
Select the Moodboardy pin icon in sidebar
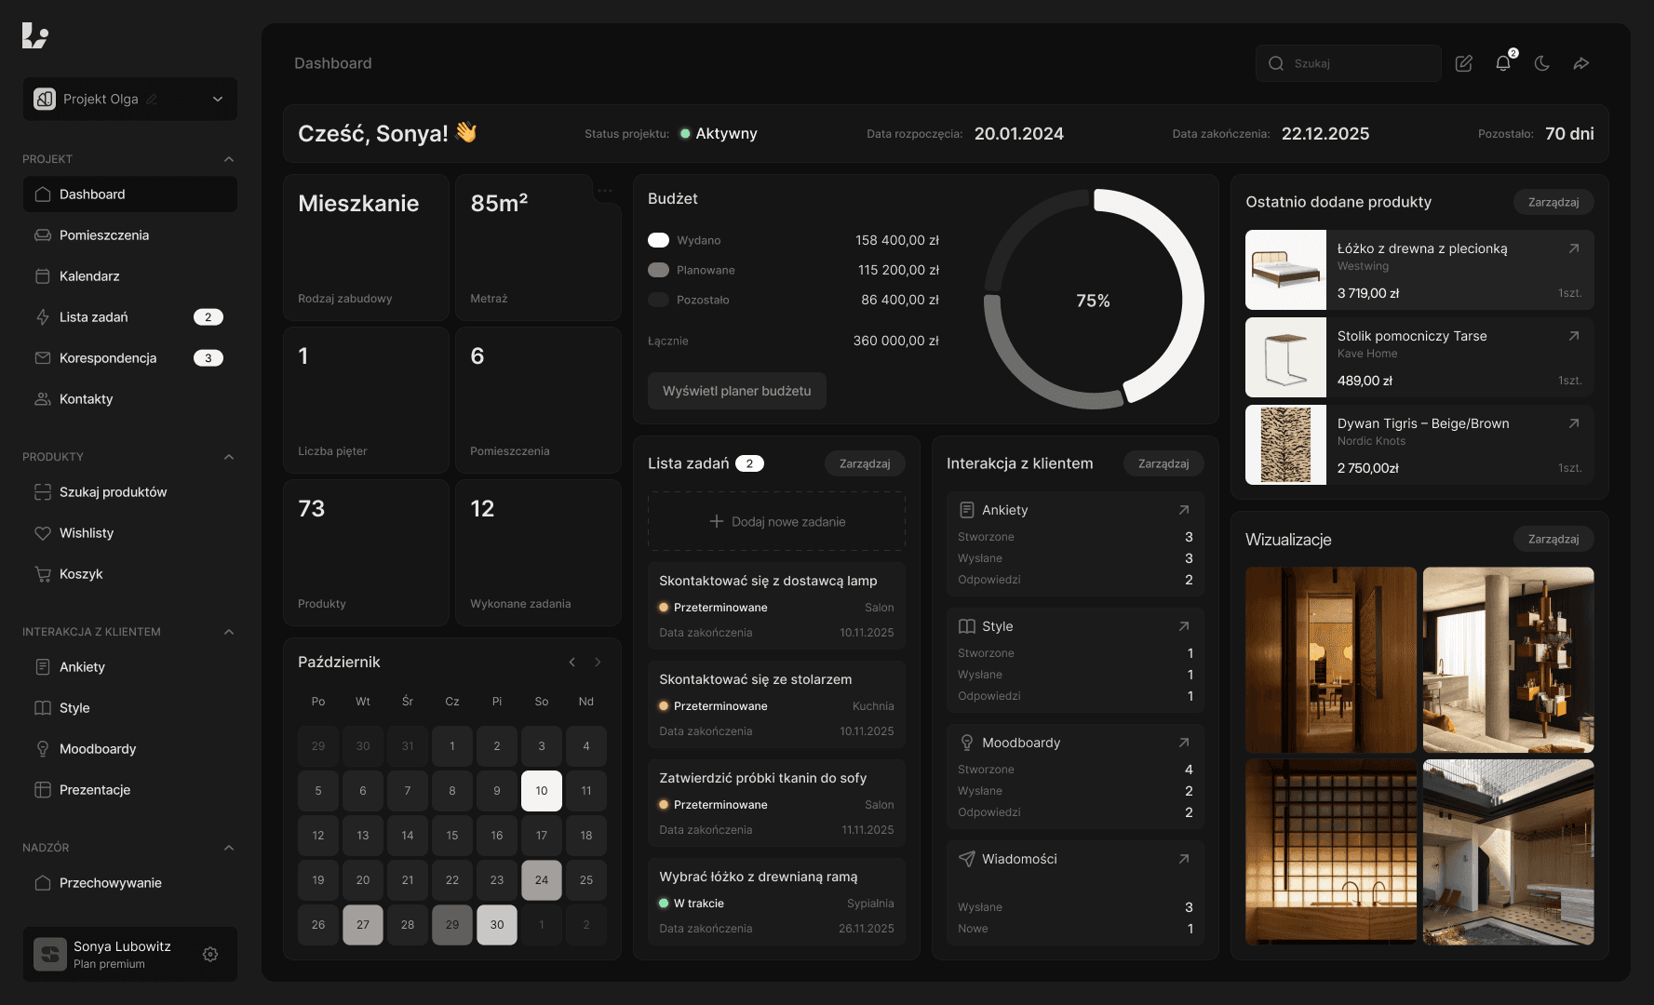43,748
